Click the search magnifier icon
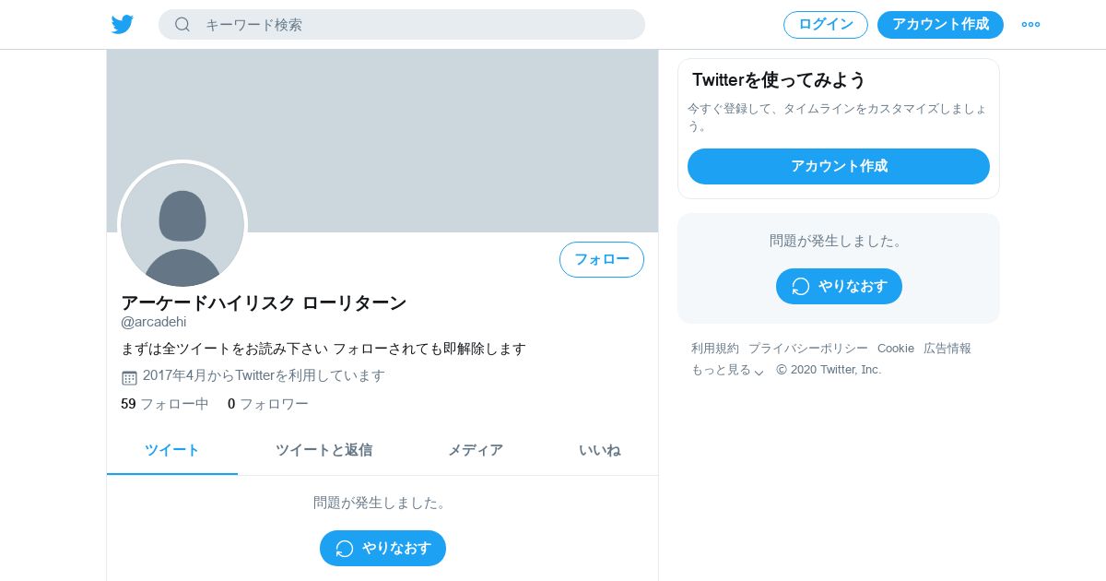This screenshot has width=1106, height=581. pyautogui.click(x=182, y=24)
